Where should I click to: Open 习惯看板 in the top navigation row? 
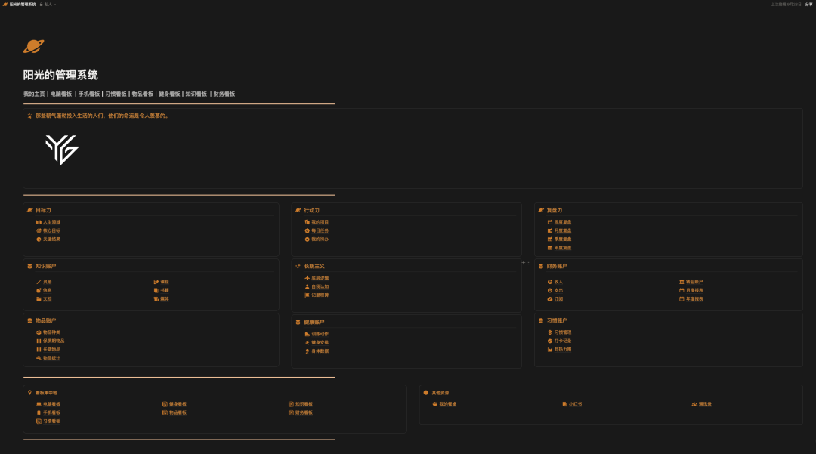click(116, 94)
